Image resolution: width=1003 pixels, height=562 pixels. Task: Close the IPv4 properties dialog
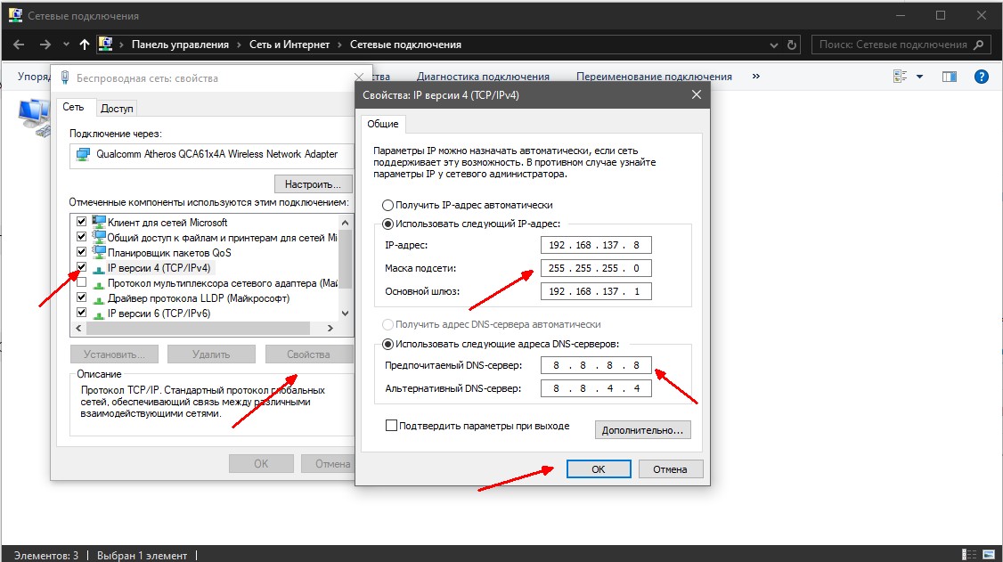click(697, 94)
